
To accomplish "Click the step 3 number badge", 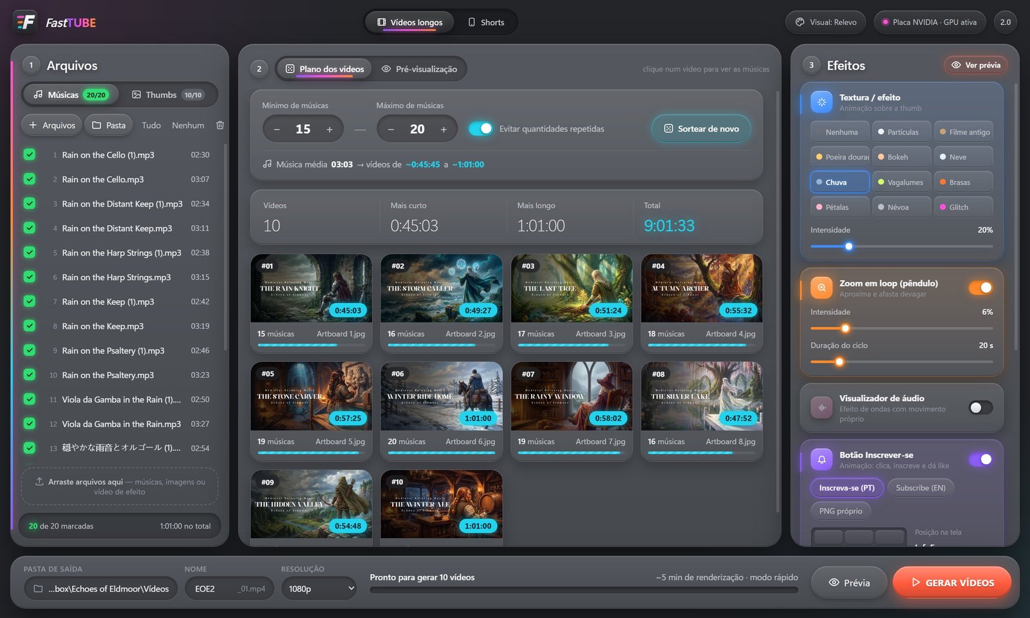I will 811,65.
